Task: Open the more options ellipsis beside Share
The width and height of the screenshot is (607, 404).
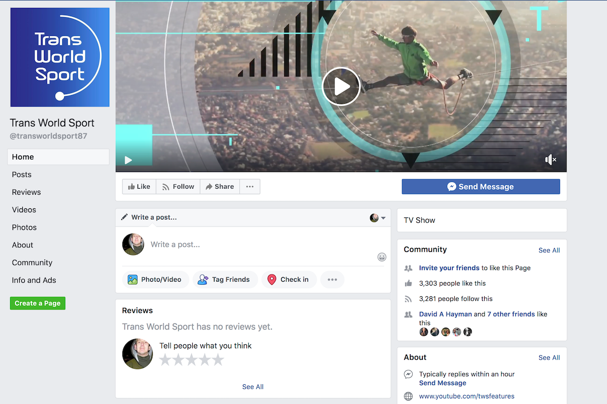Action: click(250, 187)
